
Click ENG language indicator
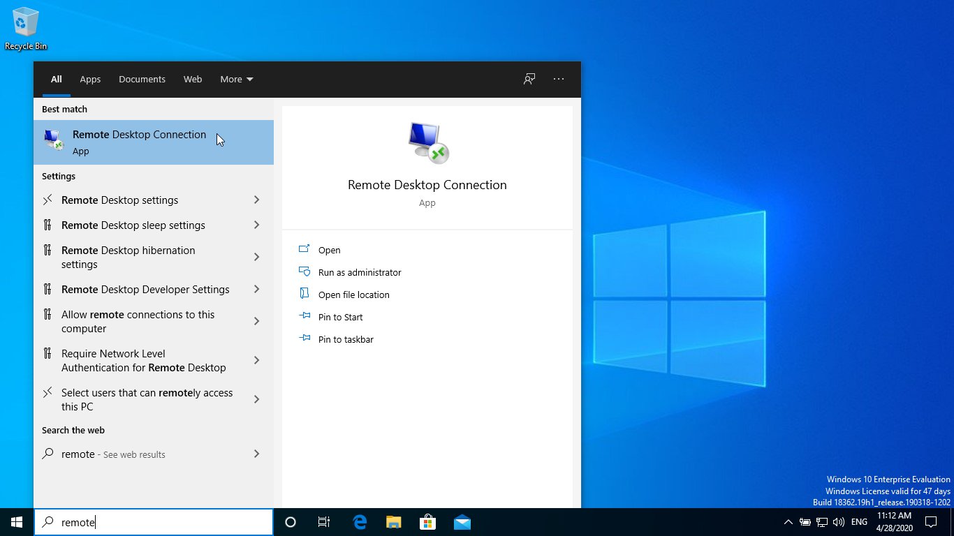(860, 522)
